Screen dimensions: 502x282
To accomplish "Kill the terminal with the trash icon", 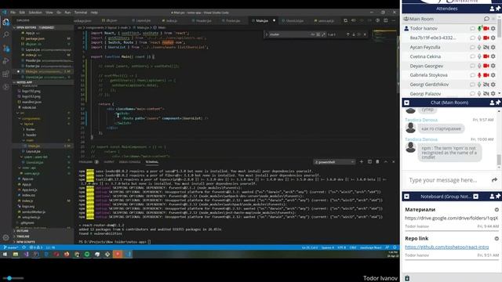I will pyautogui.click(x=377, y=162).
